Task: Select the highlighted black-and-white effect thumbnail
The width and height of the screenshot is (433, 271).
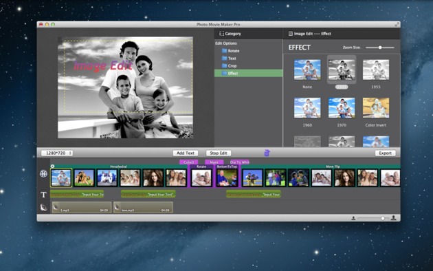Action: (x=342, y=69)
